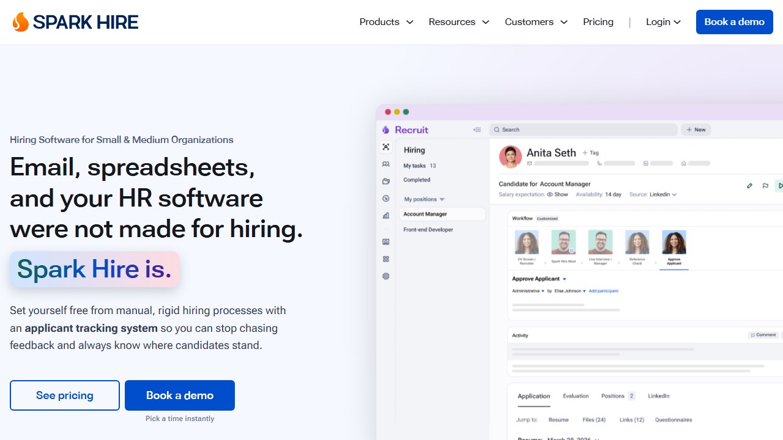Click the plus Tag next to Anita Seth
Image resolution: width=783 pixels, height=440 pixels.
590,153
